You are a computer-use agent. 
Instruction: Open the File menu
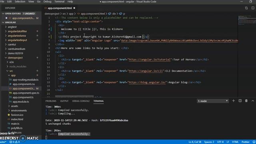click(x=2, y=2)
